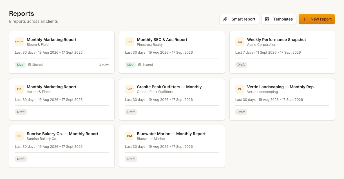Click the GP avatar for Granite Peak

129,89
